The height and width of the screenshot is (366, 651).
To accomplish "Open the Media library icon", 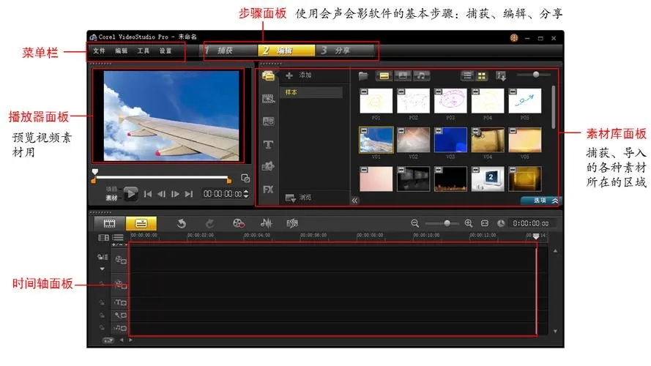I will point(268,76).
